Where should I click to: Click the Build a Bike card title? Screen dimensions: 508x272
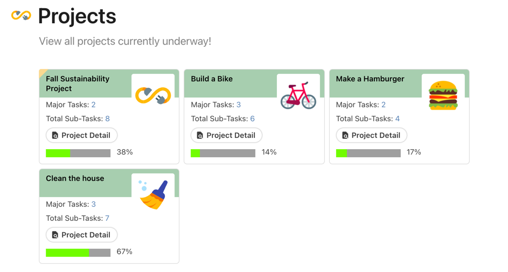click(x=212, y=79)
